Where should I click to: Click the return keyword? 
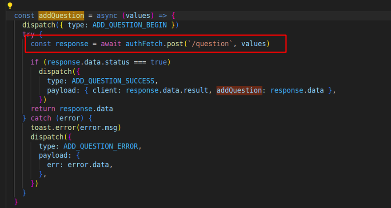point(43,109)
